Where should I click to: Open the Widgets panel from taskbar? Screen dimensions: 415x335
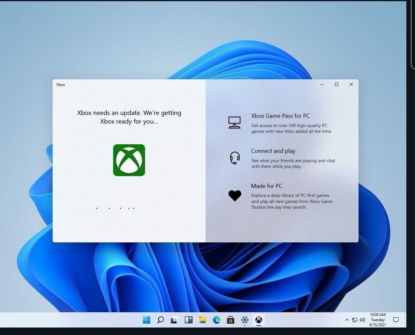point(189,320)
